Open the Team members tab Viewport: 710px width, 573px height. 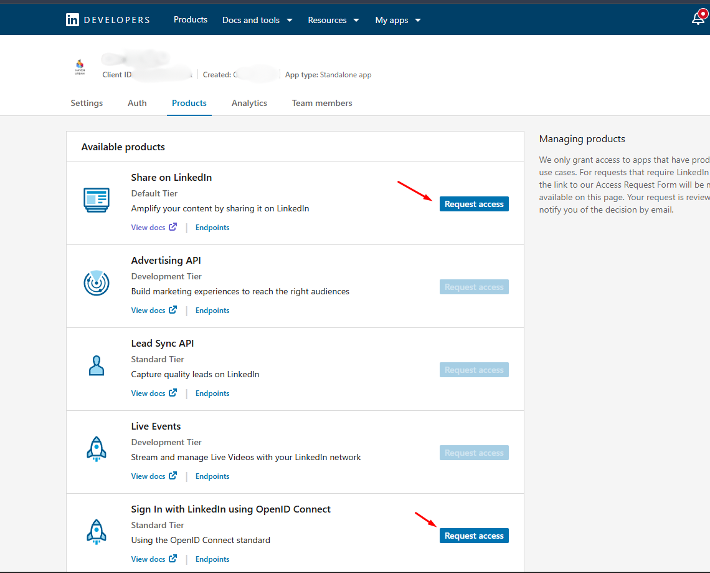point(322,103)
